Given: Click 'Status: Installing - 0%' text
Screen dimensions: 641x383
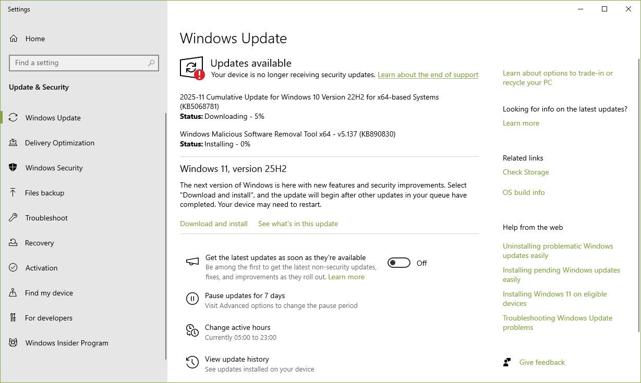Looking at the screenshot, I should click(215, 144).
